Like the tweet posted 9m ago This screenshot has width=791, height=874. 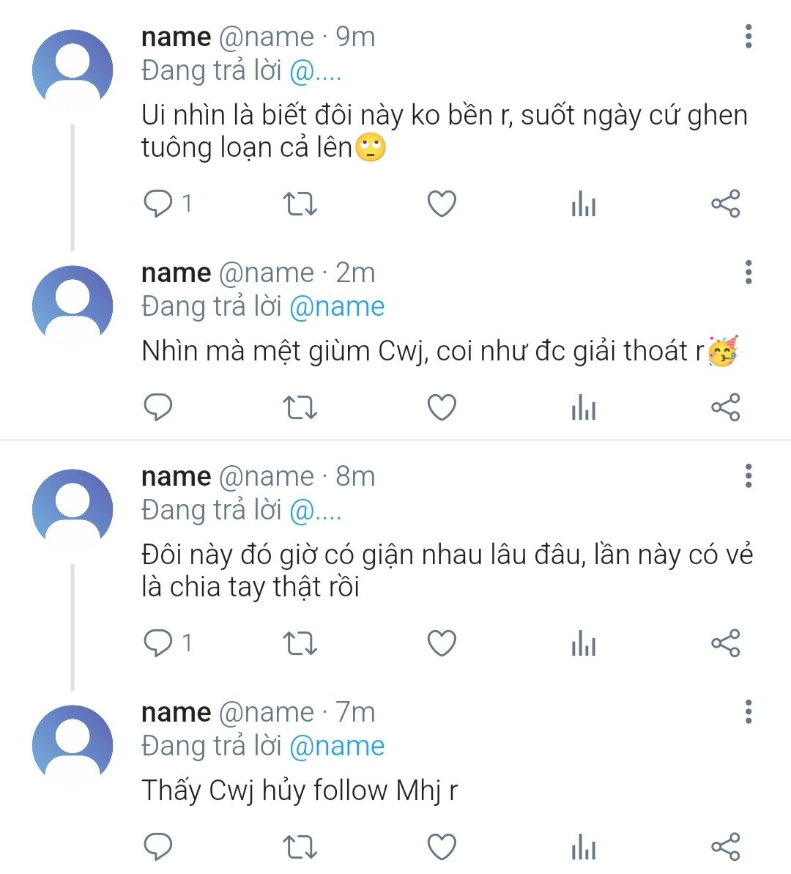(442, 204)
